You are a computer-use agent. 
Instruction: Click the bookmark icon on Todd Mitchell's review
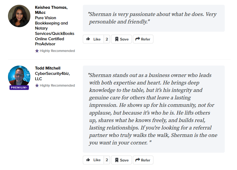117,160
